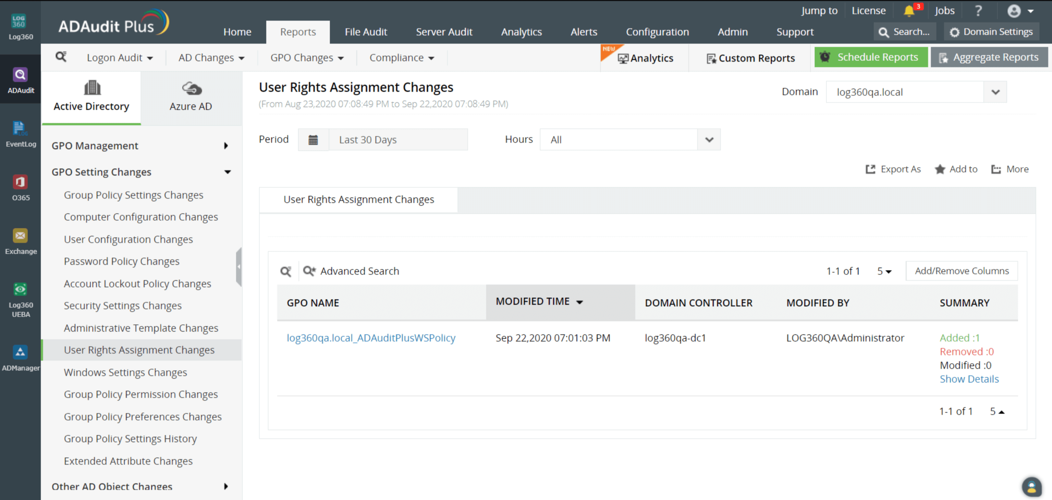Click the user account avatar icon
The height and width of the screenshot is (500, 1052).
point(1014,11)
